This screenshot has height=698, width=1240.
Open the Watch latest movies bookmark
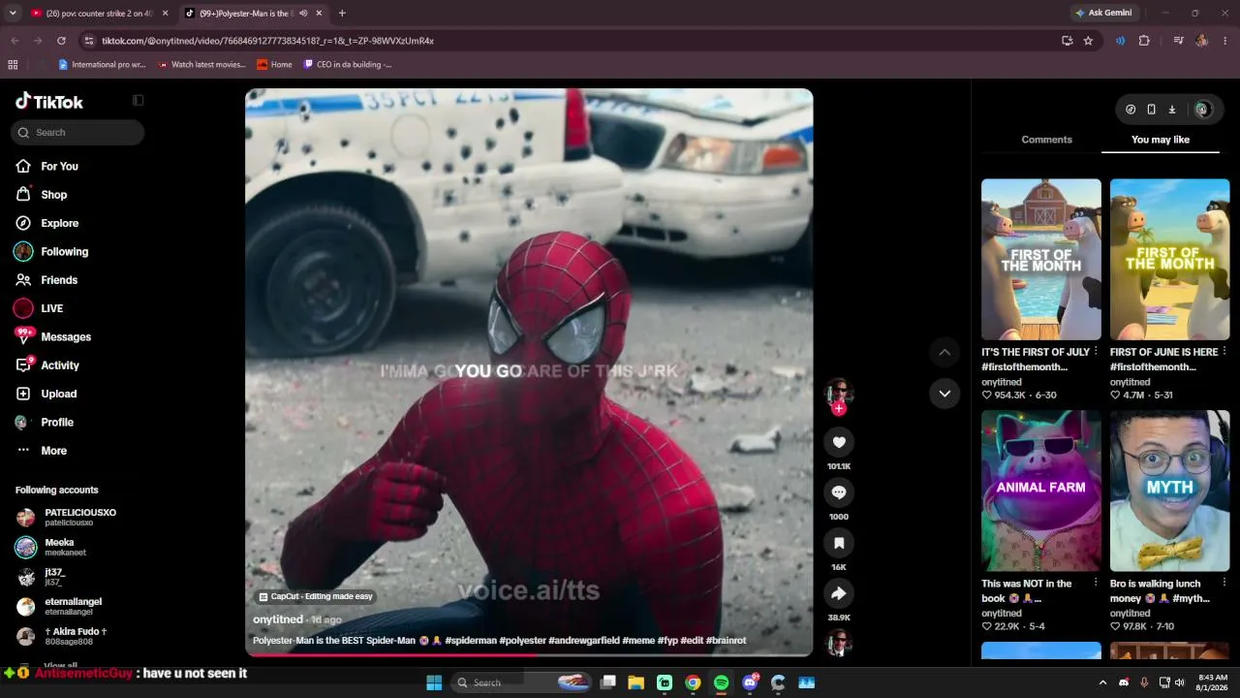(x=202, y=65)
